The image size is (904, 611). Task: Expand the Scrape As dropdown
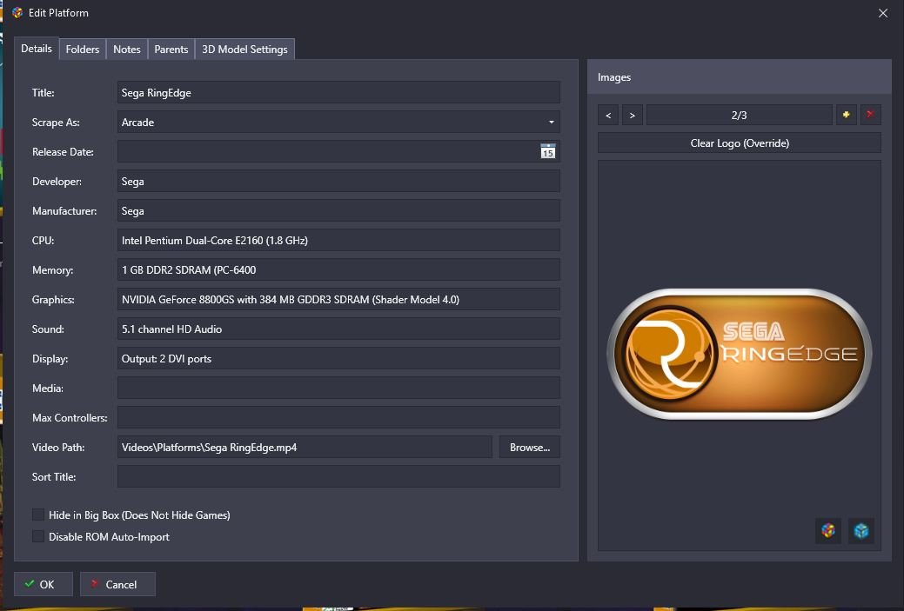tap(551, 122)
